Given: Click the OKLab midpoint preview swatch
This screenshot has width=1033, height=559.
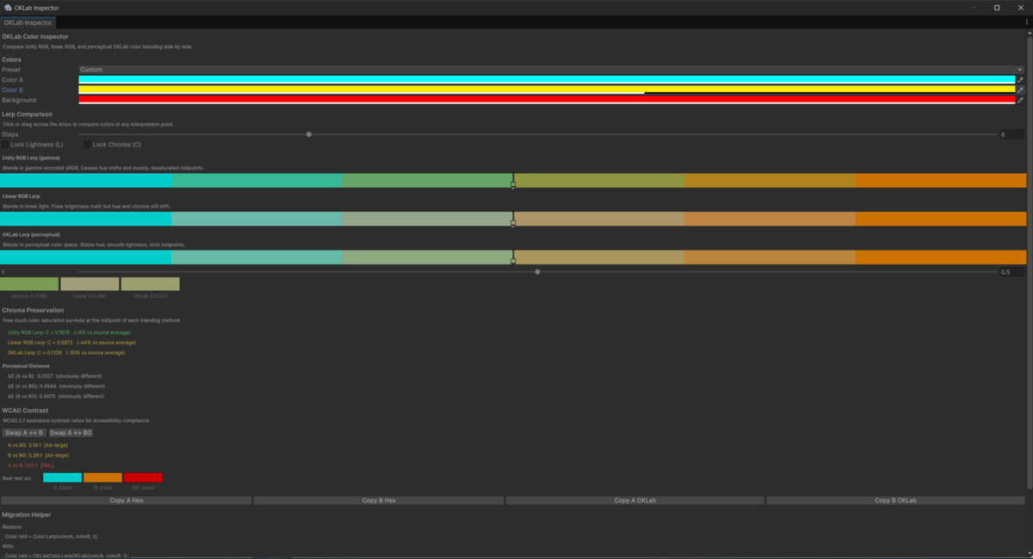Looking at the screenshot, I should coord(151,283).
